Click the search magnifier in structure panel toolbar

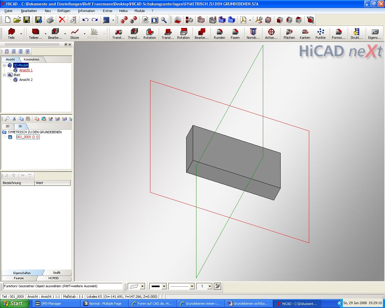(x=7, y=119)
